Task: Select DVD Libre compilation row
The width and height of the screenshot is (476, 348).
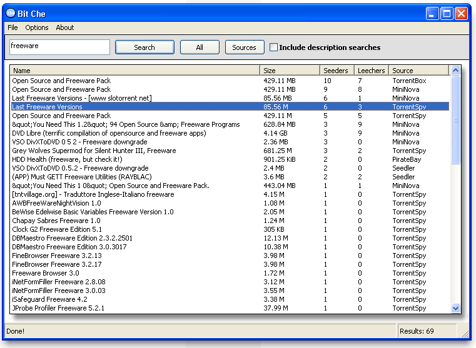Action: pyautogui.click(x=230, y=133)
